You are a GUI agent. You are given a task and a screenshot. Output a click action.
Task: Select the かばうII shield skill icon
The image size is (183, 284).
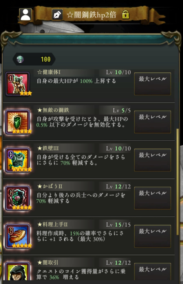click(18, 198)
